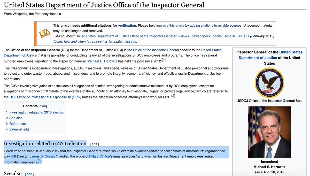Find sources in newspapers

pos(201,36)
